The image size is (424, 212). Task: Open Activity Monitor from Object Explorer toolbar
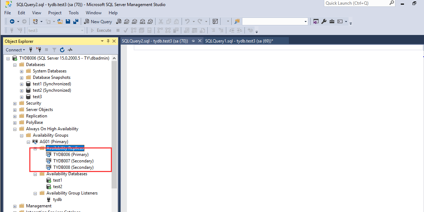[70, 50]
